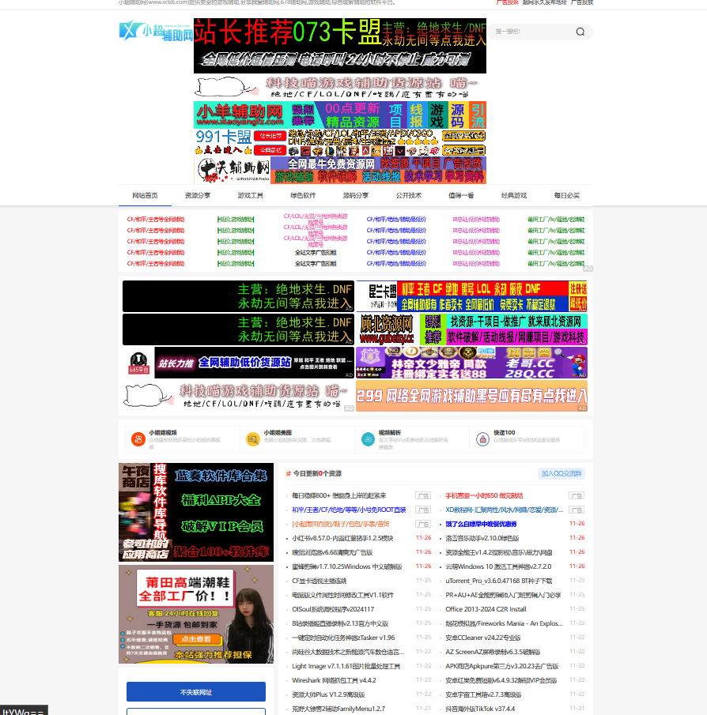Click the 莆田高端潮鞋 sidebar ad
This screenshot has width=707, height=715.
coord(196,614)
